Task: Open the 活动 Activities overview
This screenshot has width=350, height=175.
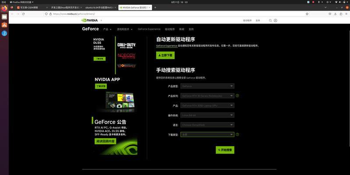Action: [4, 2]
